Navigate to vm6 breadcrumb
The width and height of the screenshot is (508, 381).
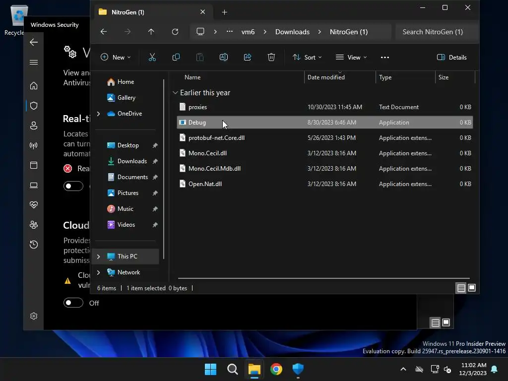tap(248, 32)
